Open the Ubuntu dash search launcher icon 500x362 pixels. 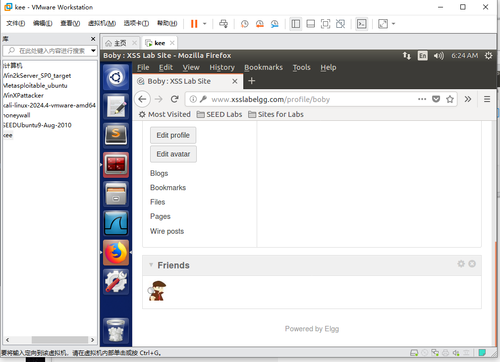116,77
